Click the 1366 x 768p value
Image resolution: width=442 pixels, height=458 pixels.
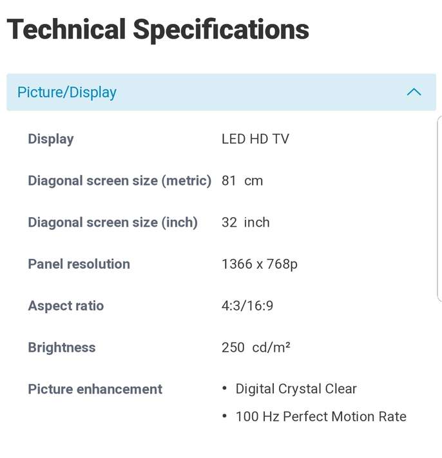(x=260, y=264)
